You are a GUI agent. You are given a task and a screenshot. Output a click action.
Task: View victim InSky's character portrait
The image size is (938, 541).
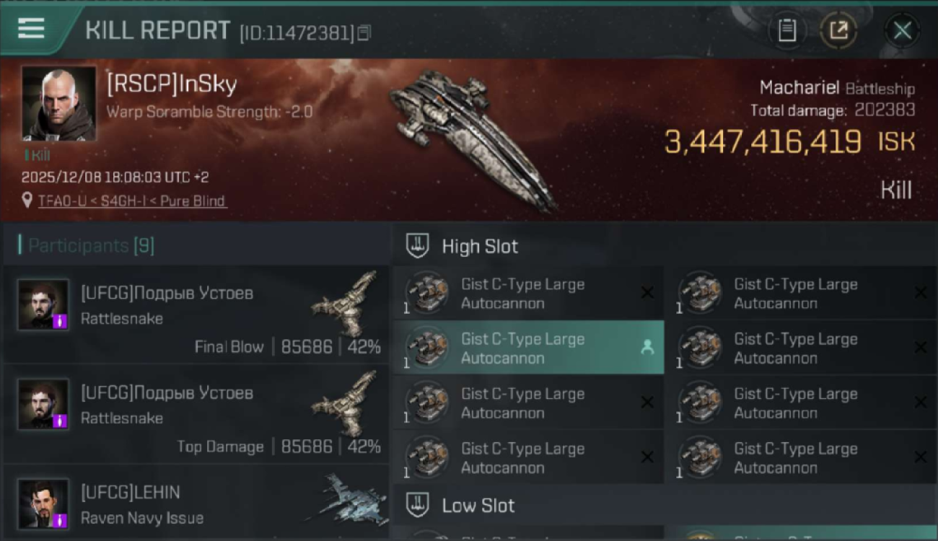point(58,103)
